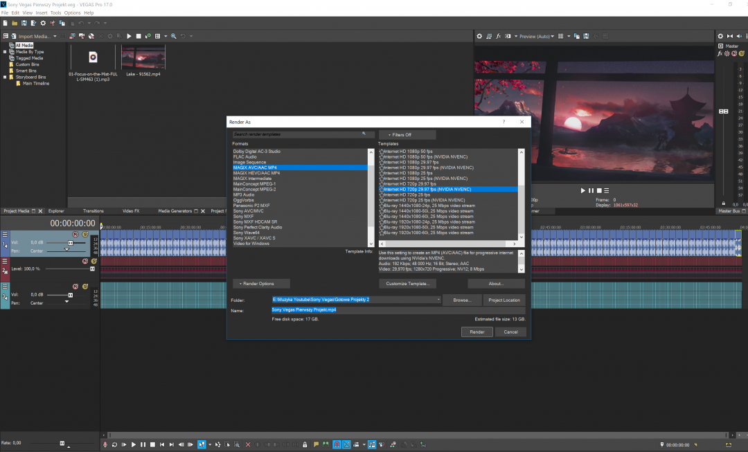Click the Save project icon in the toolbar
This screenshot has width=748, height=452.
[24, 23]
